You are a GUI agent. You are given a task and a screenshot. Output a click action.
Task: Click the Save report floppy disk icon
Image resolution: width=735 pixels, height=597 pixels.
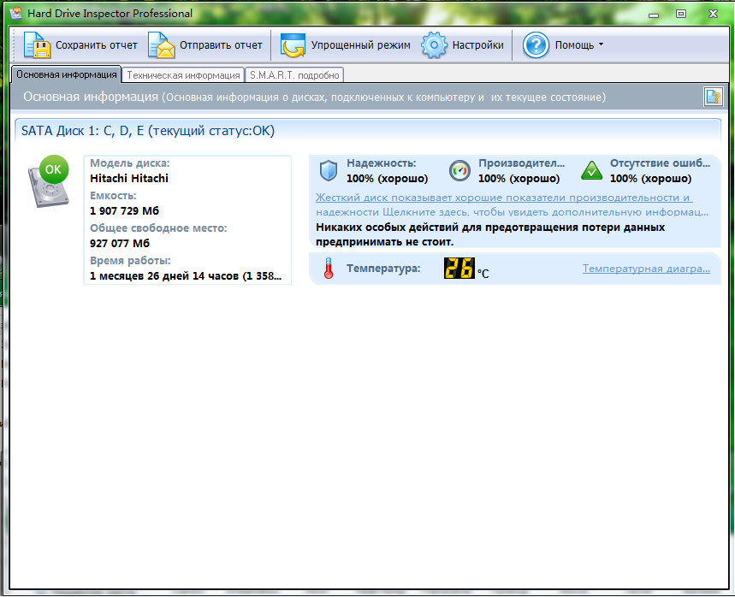(x=37, y=45)
